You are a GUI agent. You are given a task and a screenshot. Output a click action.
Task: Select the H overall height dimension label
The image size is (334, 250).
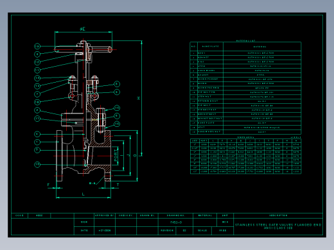click(139, 98)
